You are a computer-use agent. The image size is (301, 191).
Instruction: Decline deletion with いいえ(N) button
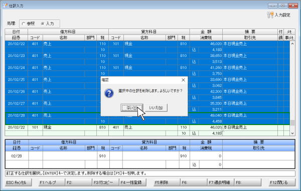click(x=156, y=107)
